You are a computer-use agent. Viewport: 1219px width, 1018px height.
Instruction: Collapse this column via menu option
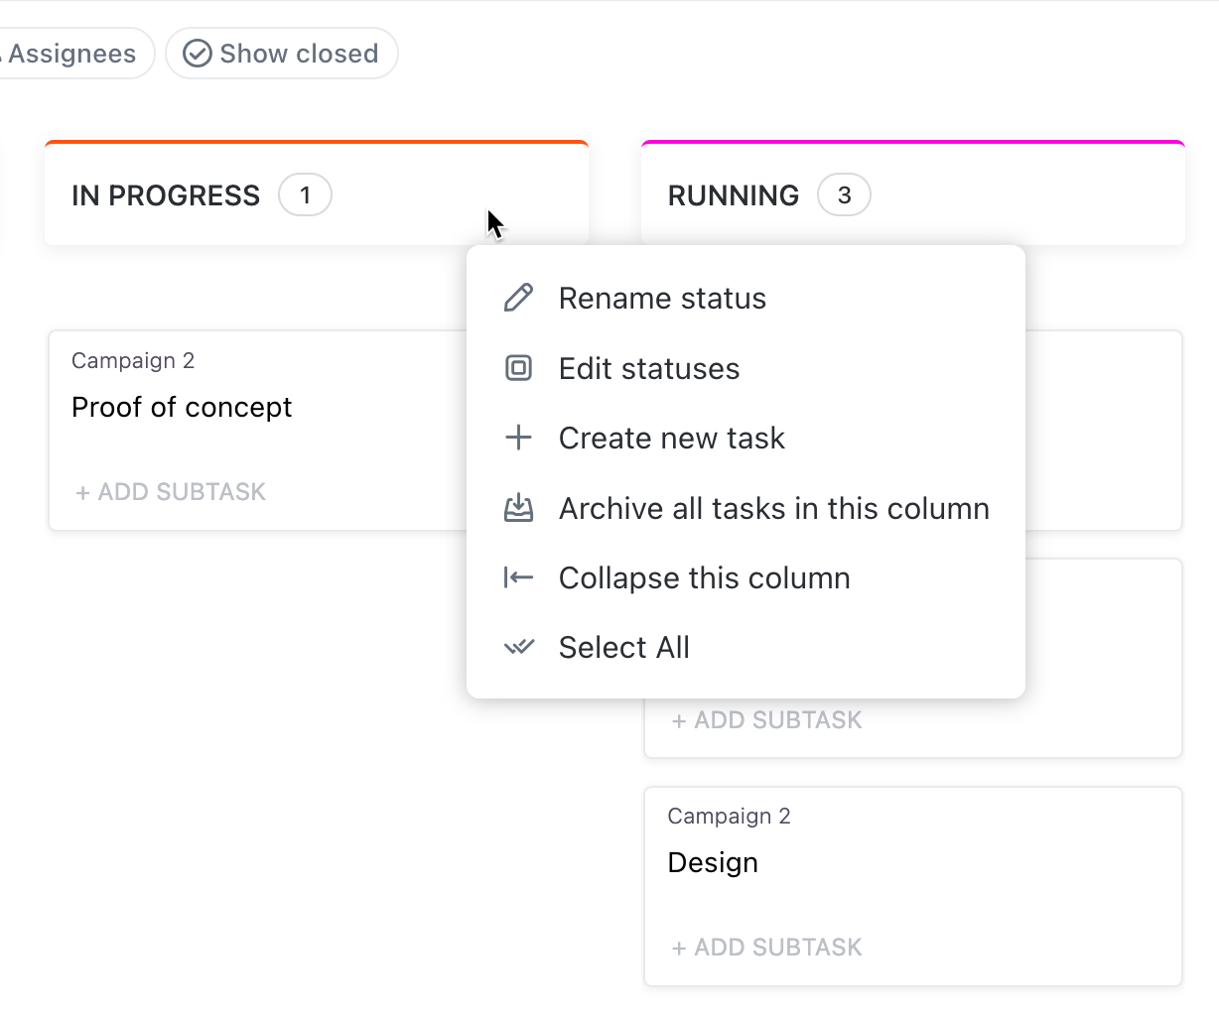pos(704,578)
